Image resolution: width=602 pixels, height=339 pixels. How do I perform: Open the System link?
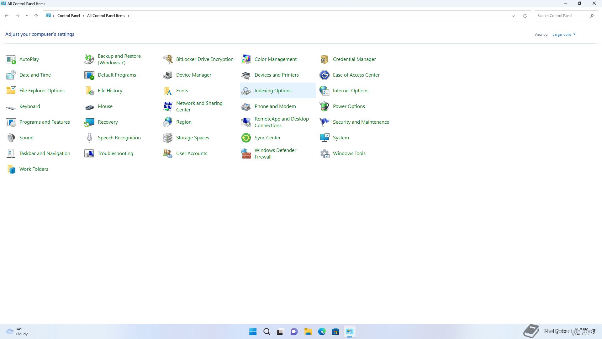point(341,138)
